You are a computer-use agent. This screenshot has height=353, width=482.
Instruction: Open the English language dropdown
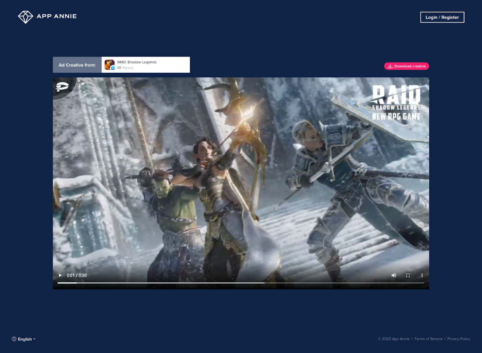pyautogui.click(x=24, y=339)
